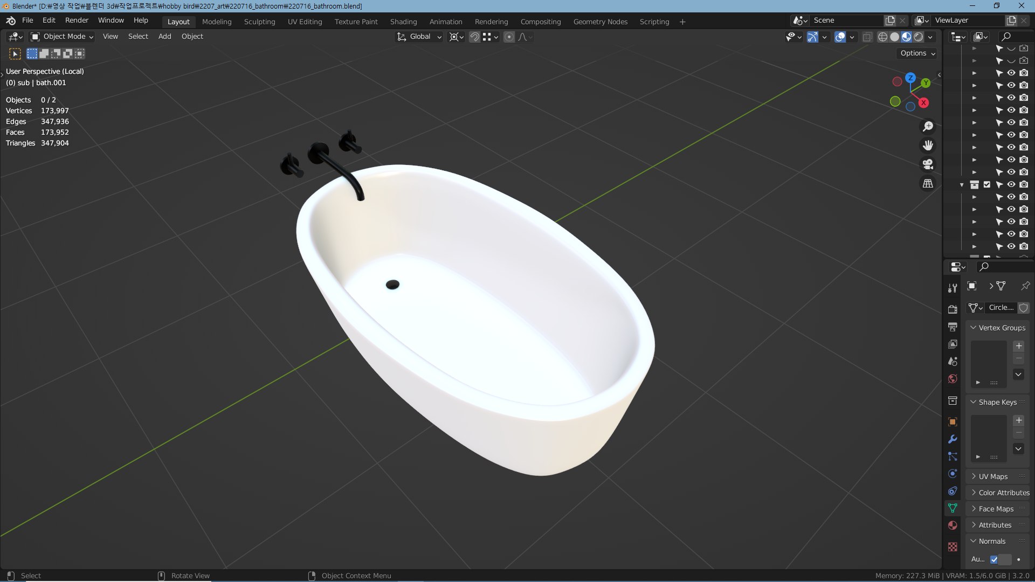Select solid viewport shading
This screenshot has width=1035, height=582.
coord(894,37)
